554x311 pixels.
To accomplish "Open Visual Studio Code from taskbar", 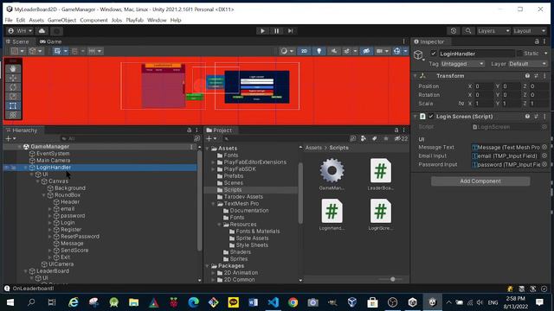I will 274,302.
